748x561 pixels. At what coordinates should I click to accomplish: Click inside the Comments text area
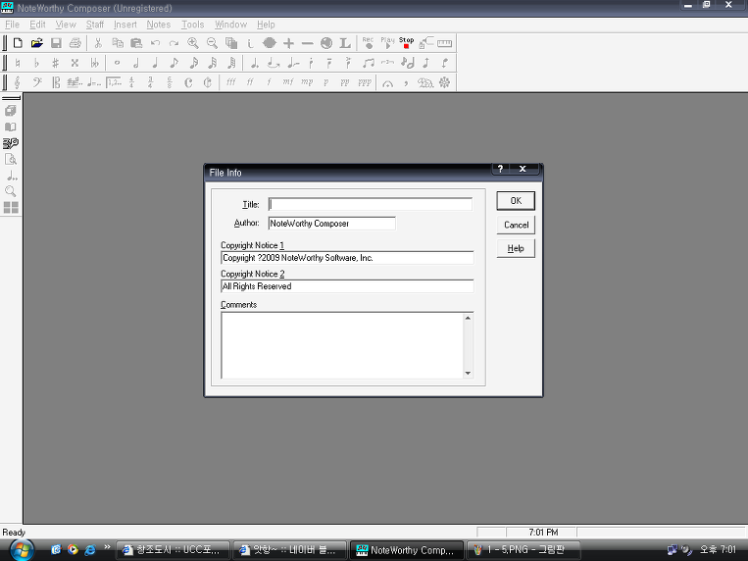[342, 345]
